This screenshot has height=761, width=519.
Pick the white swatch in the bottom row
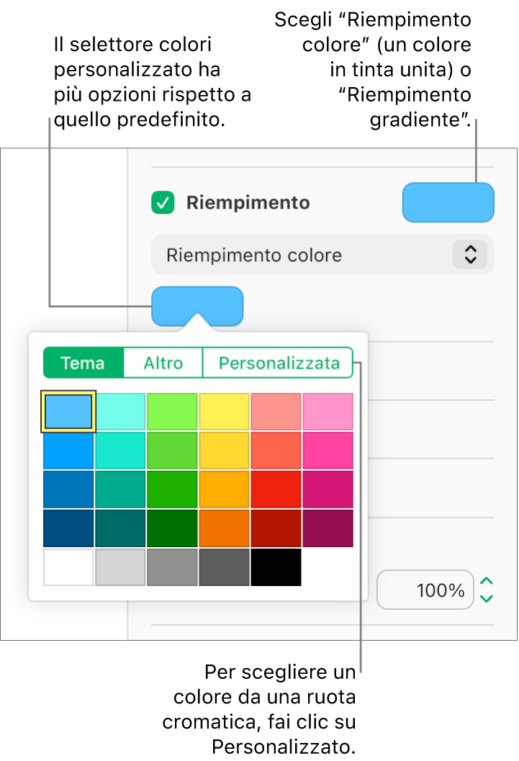point(68,567)
